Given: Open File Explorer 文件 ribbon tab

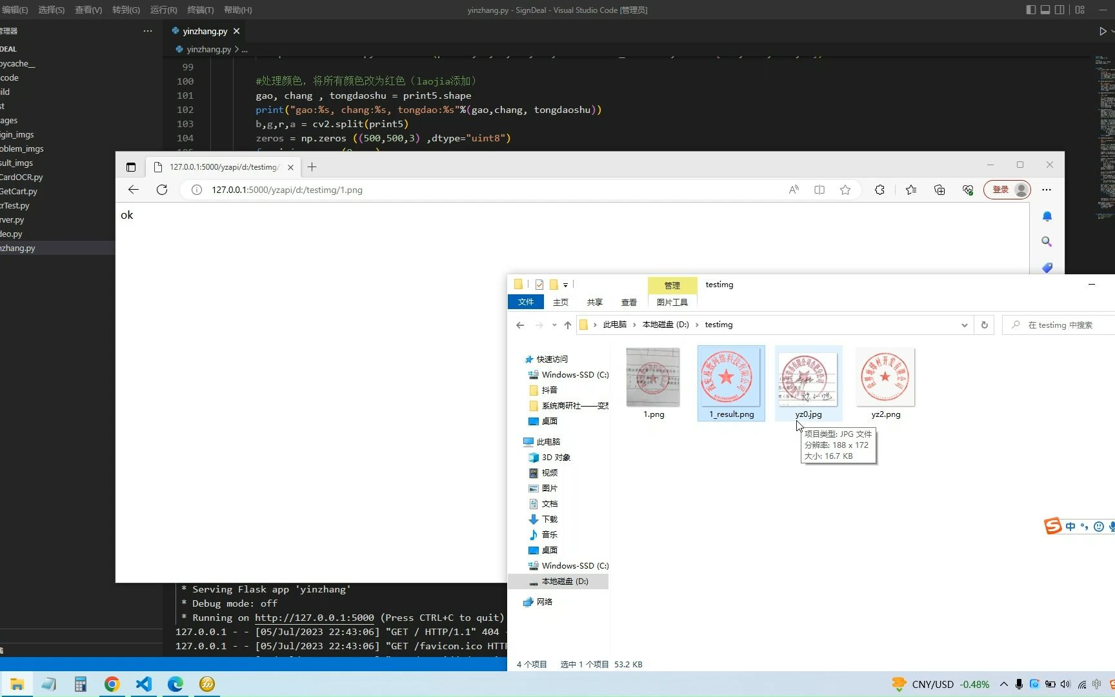Looking at the screenshot, I should (526, 302).
